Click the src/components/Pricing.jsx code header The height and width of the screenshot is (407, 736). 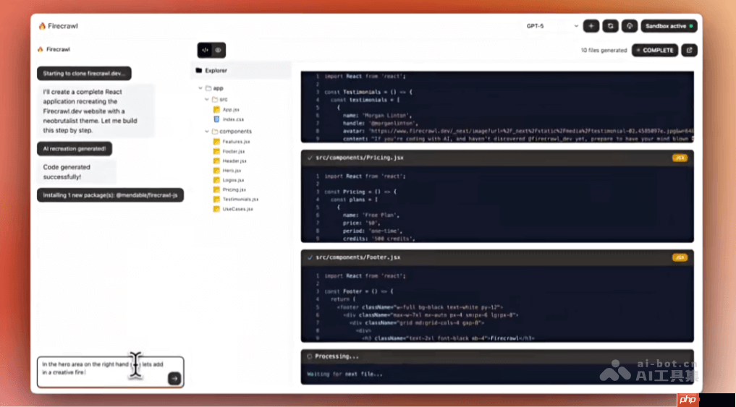(x=497, y=158)
